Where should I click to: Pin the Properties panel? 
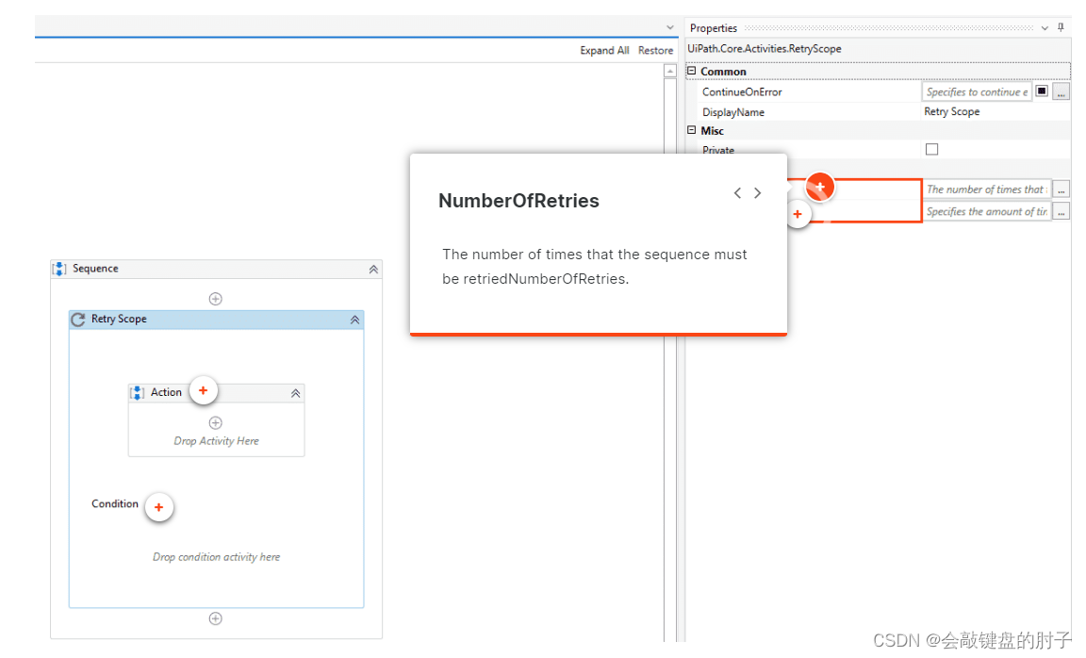[1061, 27]
